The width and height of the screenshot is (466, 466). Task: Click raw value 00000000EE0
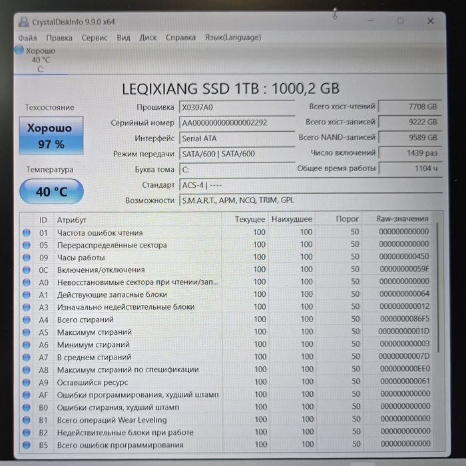coord(405,369)
